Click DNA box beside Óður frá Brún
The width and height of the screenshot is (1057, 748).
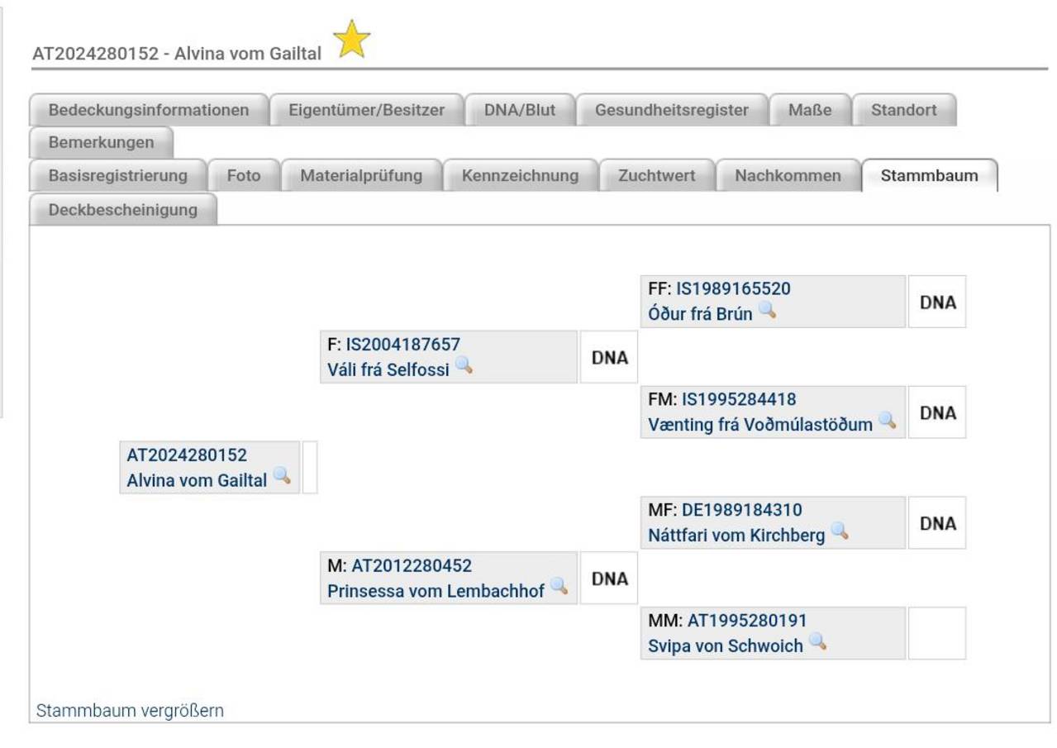(x=937, y=303)
